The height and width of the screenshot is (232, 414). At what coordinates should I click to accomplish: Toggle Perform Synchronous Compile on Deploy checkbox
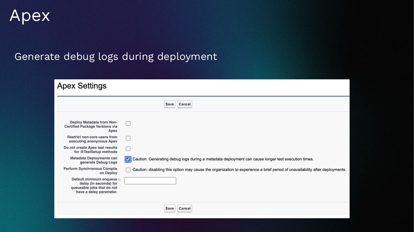click(x=128, y=170)
